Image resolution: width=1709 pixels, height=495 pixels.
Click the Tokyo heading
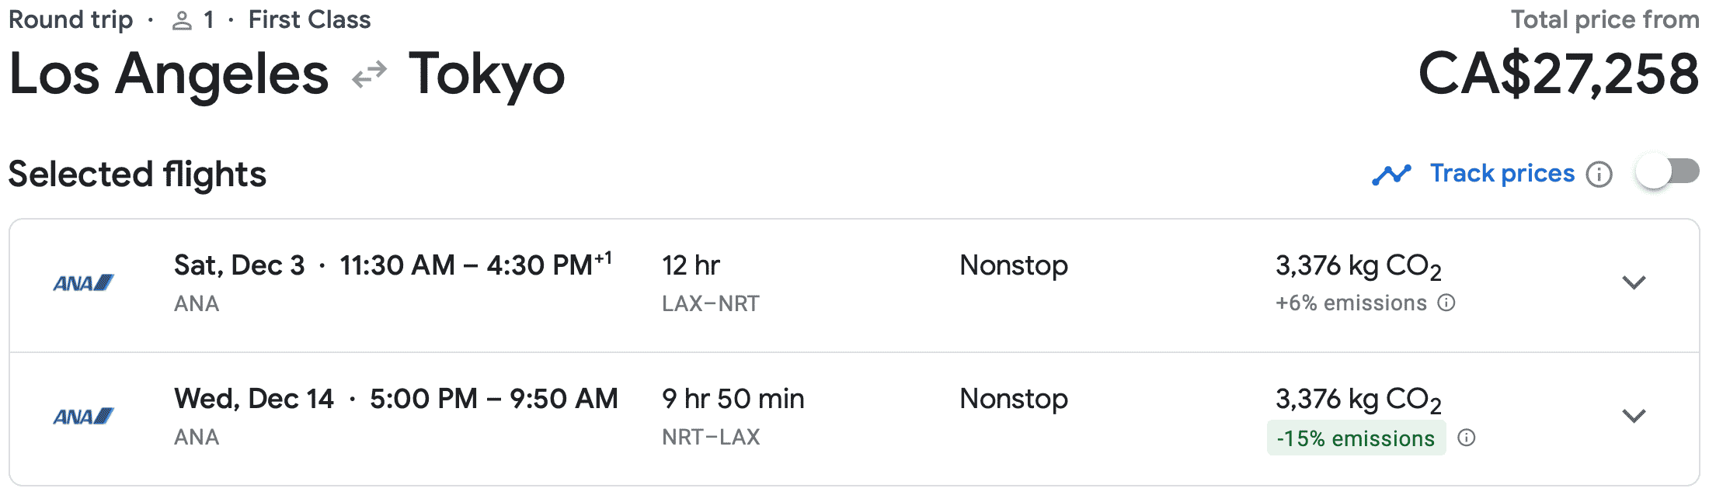pos(487,74)
